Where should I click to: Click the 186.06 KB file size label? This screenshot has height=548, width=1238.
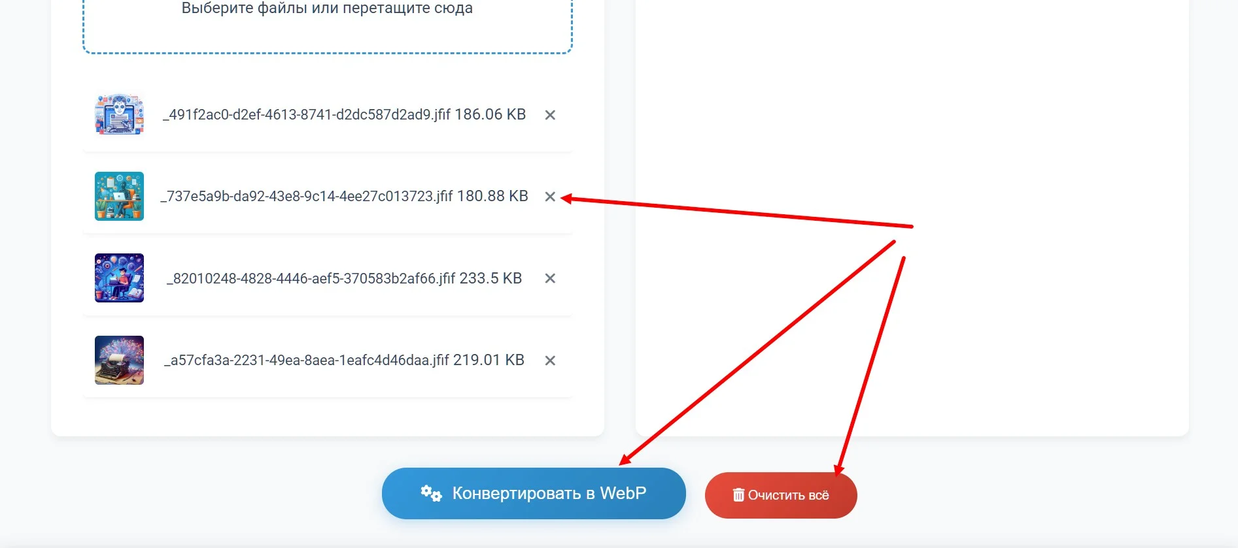(x=490, y=114)
